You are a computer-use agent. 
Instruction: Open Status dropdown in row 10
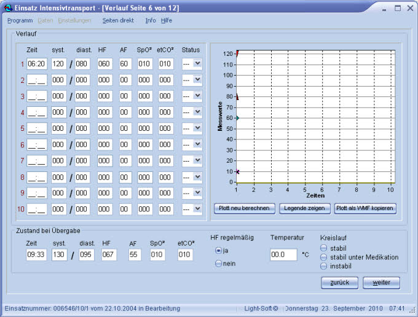[197, 209]
